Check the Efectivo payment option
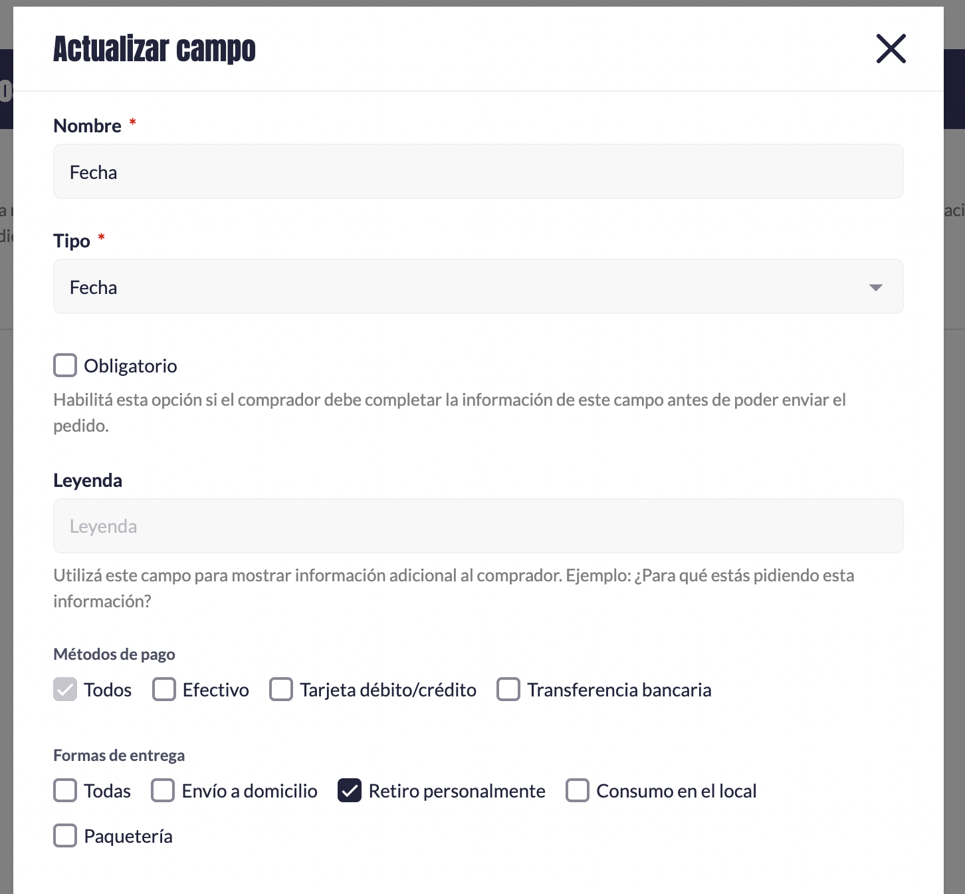Screen dimensions: 965x894 [x=164, y=689]
